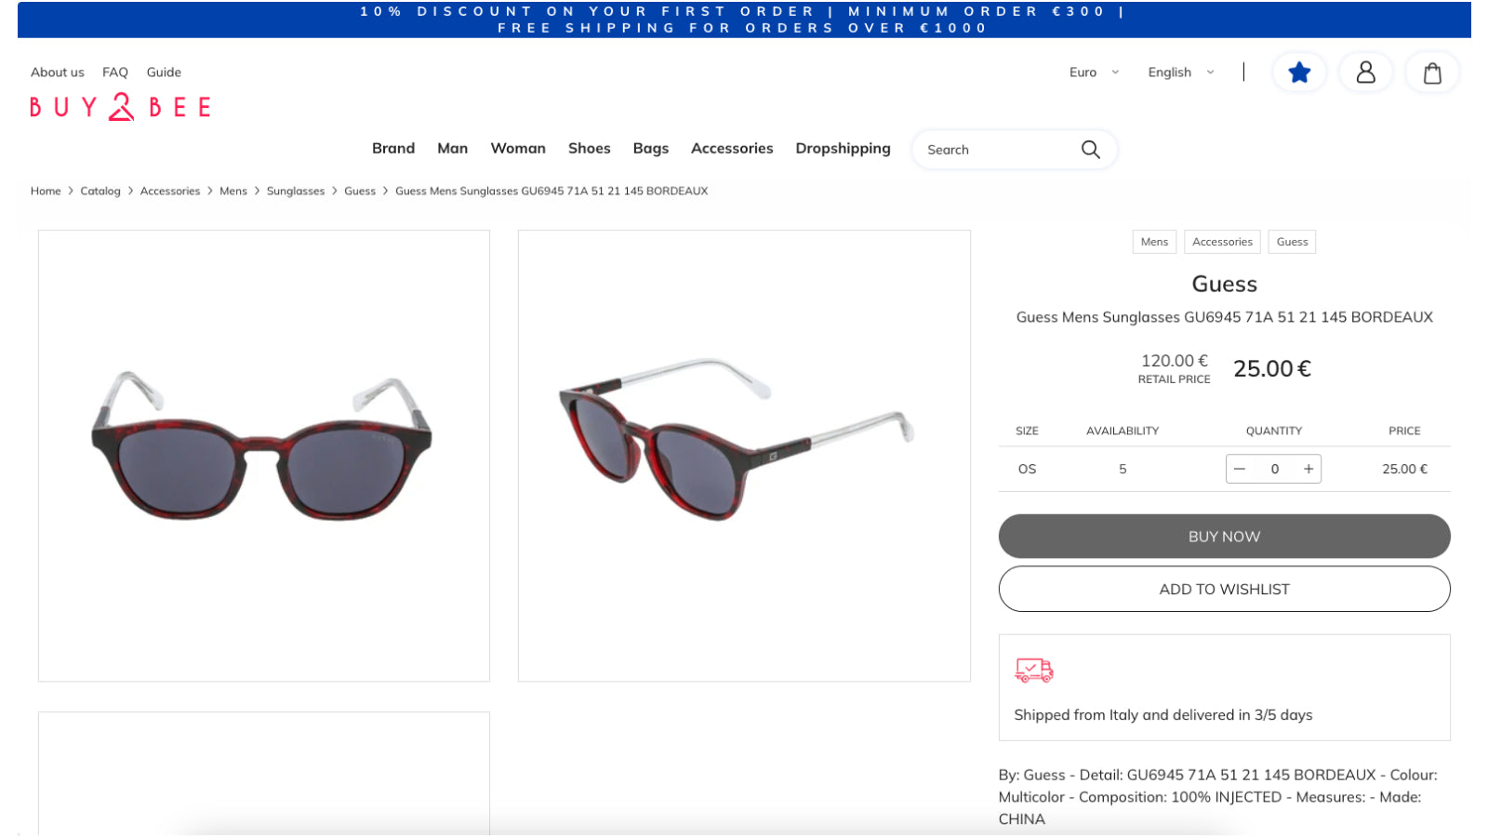Go to Catalog in the breadcrumb
1488x837 pixels.
(x=100, y=192)
